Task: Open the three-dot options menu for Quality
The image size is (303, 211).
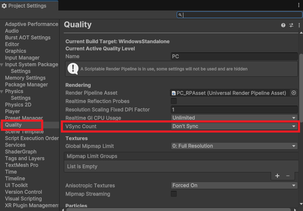Action: (x=299, y=25)
